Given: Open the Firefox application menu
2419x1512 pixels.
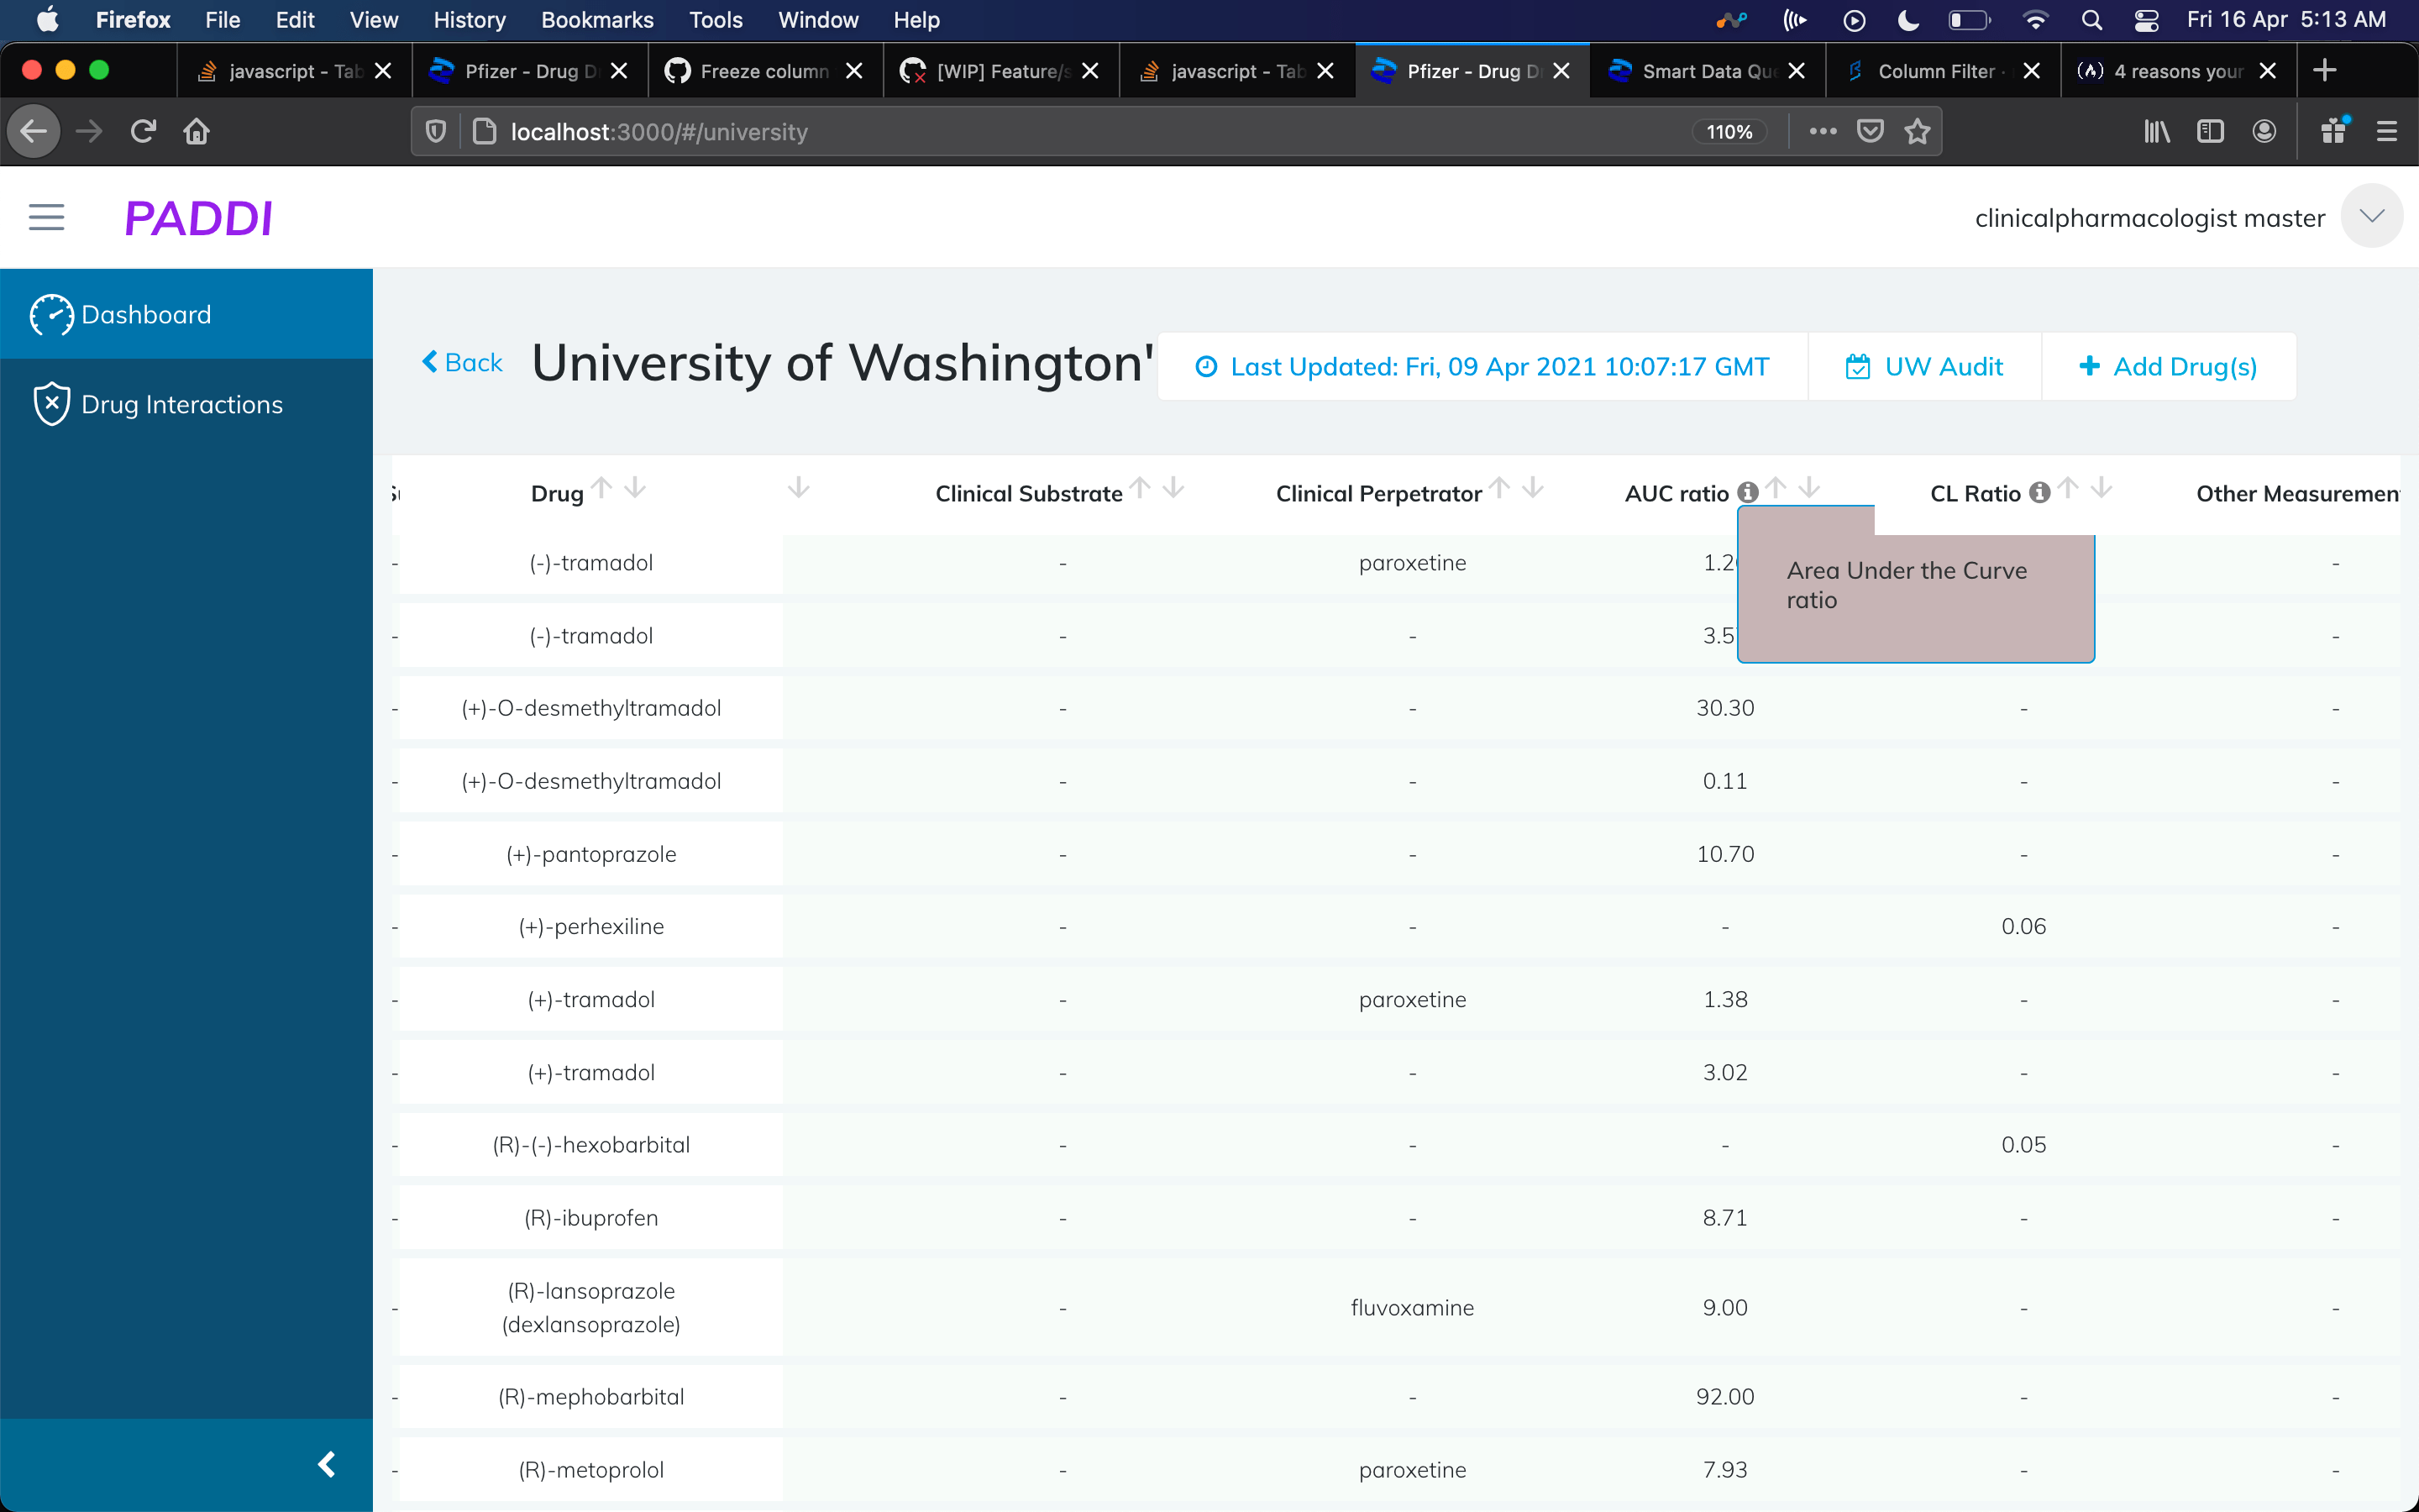Looking at the screenshot, I should pyautogui.click(x=2387, y=131).
